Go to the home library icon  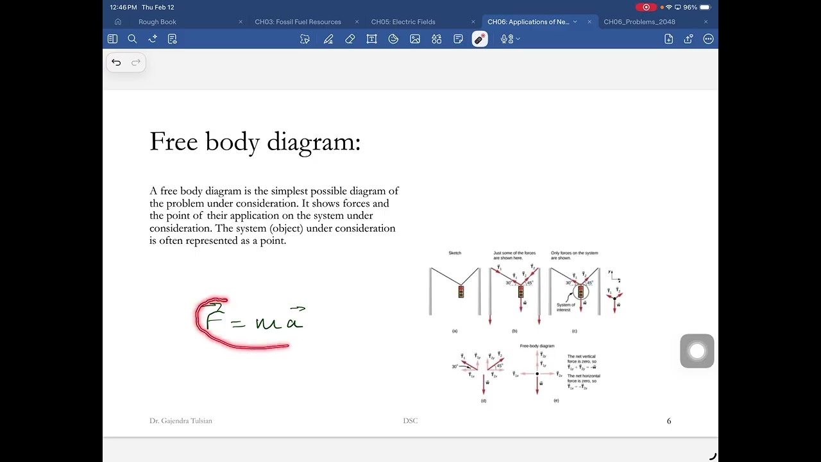pos(118,22)
